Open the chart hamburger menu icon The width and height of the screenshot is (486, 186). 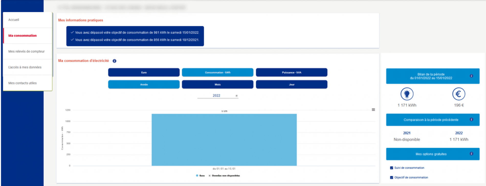click(x=373, y=110)
